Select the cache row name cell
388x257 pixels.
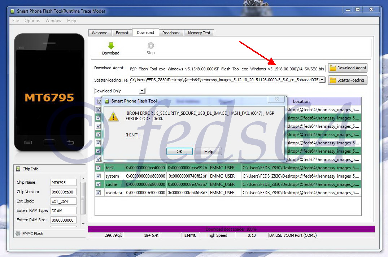[114, 184]
